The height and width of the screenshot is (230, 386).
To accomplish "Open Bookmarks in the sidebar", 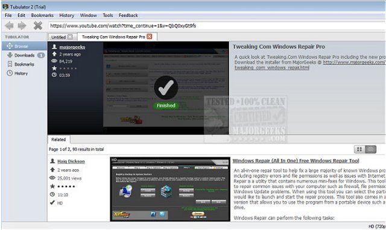I will pos(24,64).
